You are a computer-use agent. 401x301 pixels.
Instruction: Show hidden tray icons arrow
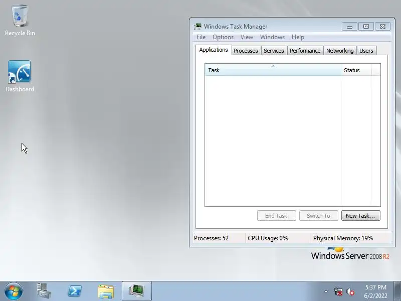[x=326, y=291]
